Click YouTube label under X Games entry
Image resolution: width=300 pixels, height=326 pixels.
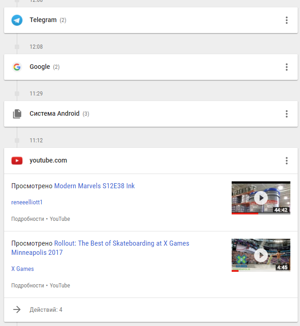[60, 286]
